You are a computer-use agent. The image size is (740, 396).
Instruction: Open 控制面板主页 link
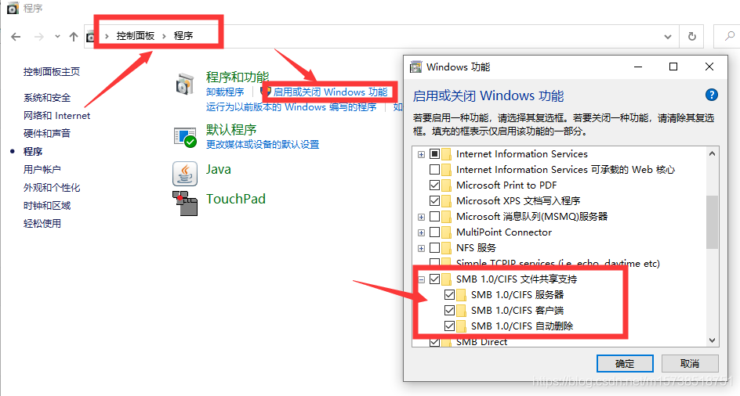click(x=52, y=72)
